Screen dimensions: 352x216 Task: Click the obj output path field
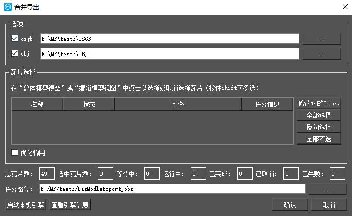170,54
